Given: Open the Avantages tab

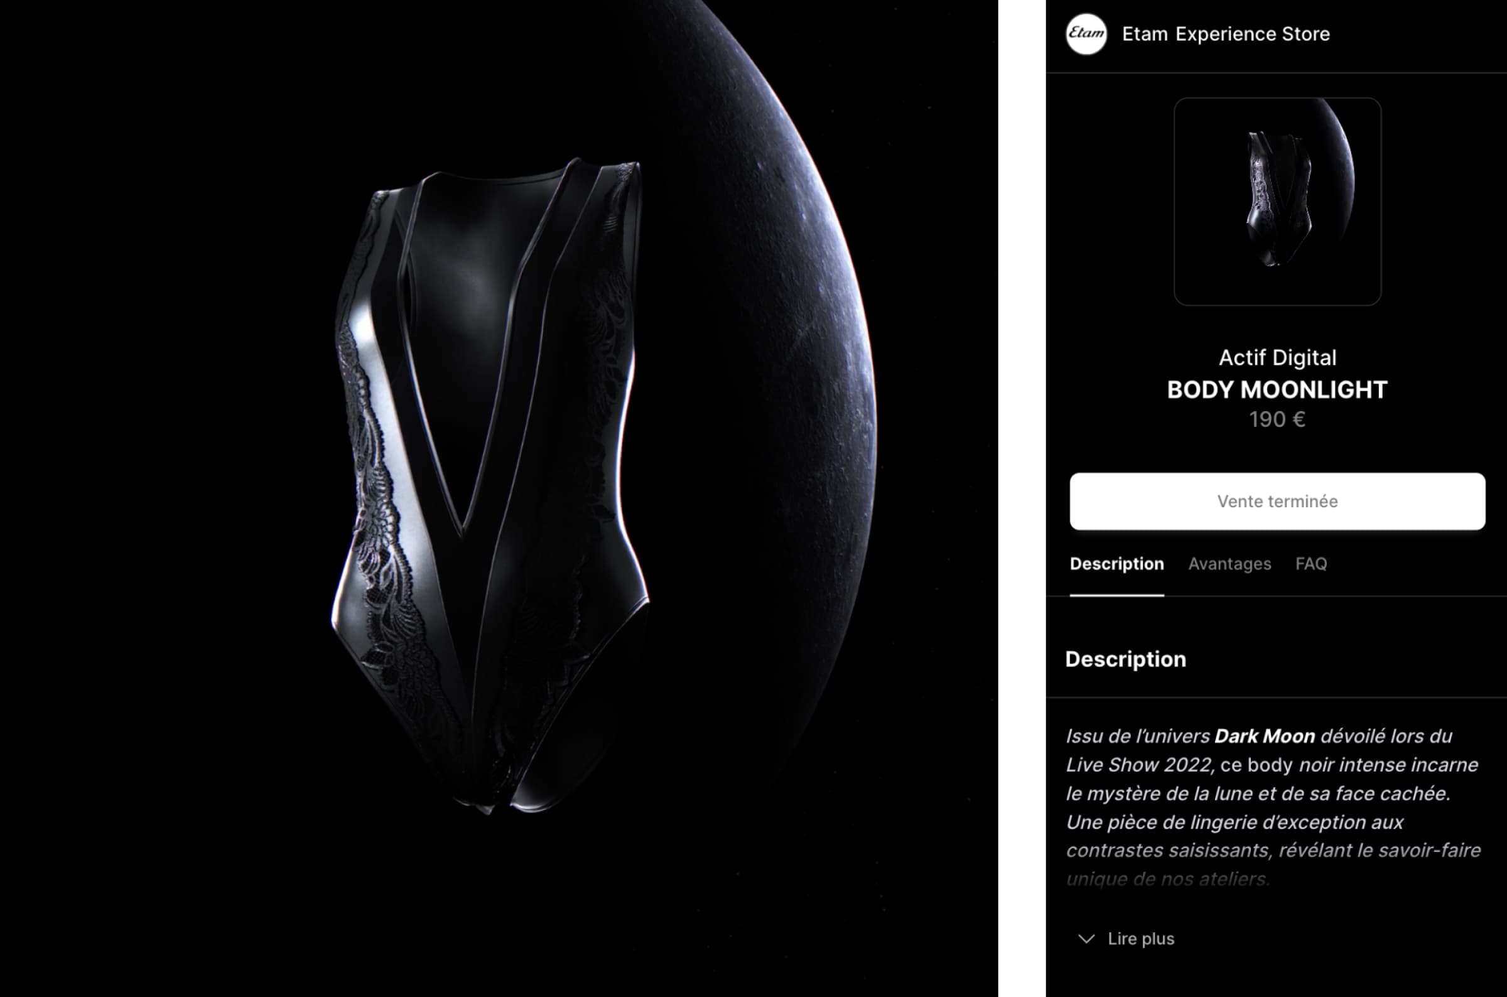Looking at the screenshot, I should pos(1229,564).
